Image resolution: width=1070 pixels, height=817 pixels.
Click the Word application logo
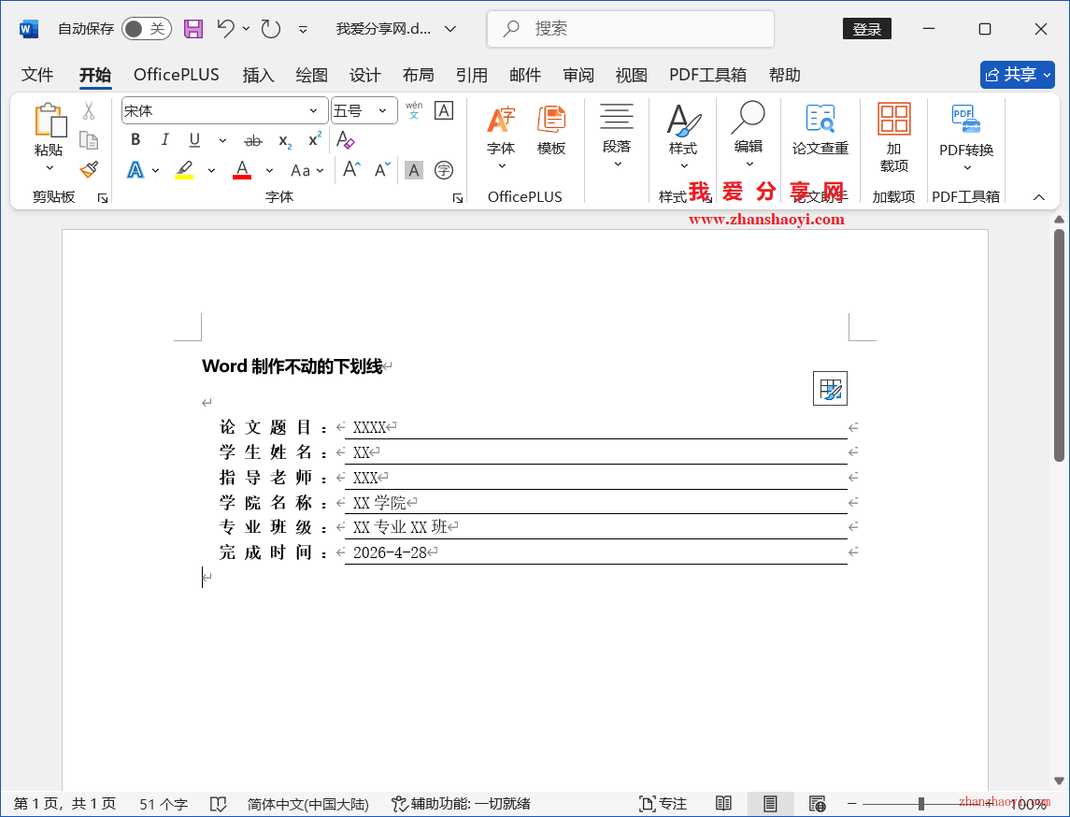click(x=29, y=29)
